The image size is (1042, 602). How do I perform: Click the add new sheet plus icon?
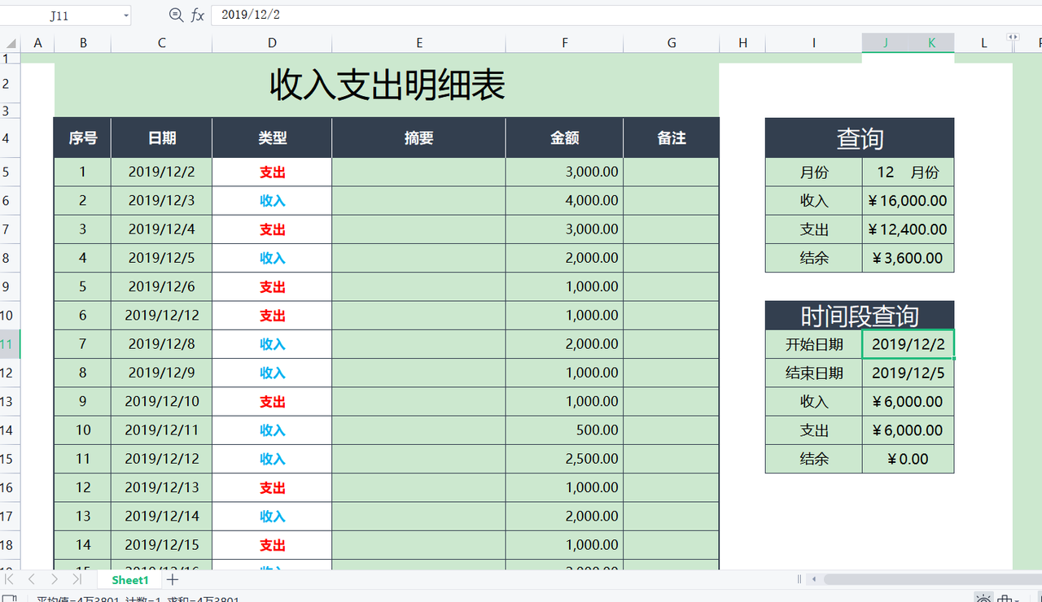click(x=172, y=580)
